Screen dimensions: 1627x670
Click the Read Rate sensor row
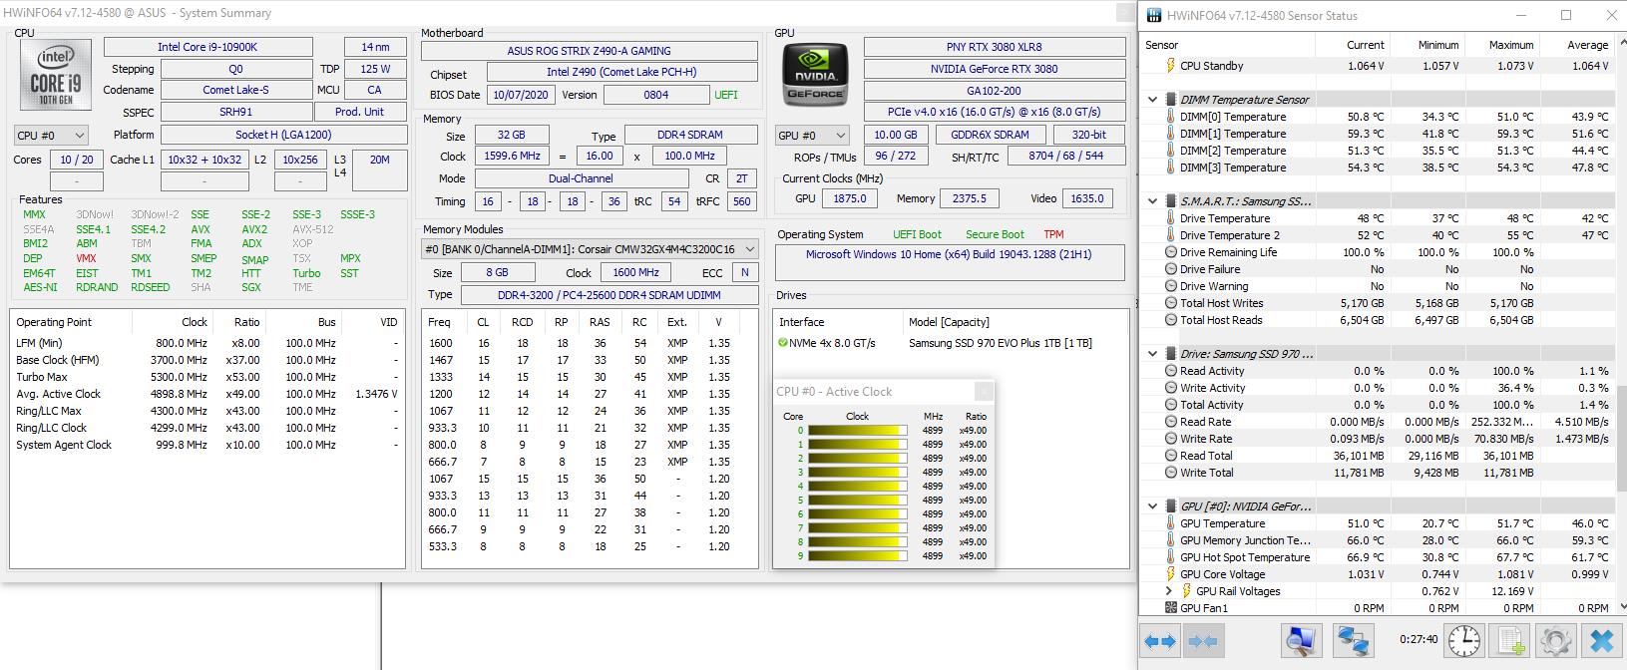click(1378, 422)
